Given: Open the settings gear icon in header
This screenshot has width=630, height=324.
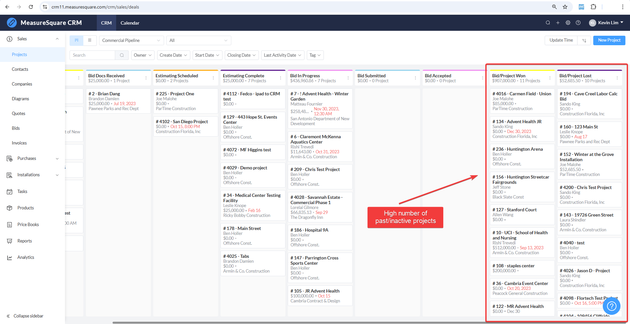Looking at the screenshot, I should pyautogui.click(x=568, y=23).
